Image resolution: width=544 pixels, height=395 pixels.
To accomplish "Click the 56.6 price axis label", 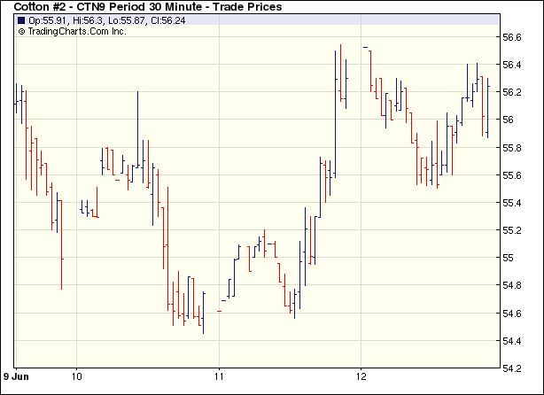I will point(513,37).
